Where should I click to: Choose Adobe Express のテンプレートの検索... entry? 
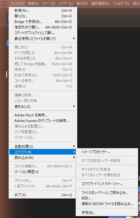[x=43, y=121]
